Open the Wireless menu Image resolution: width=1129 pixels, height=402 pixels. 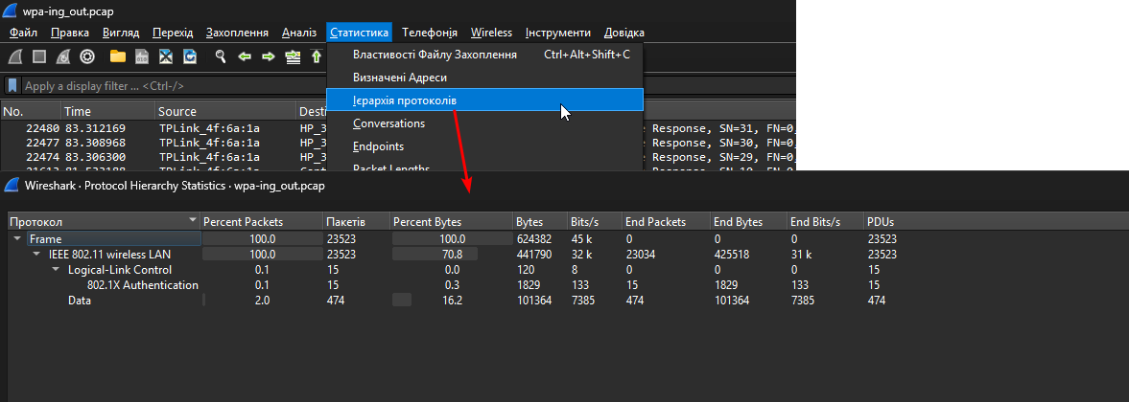(491, 33)
